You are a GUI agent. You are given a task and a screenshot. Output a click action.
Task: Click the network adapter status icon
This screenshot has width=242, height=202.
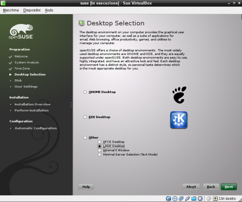pyautogui.click(x=181, y=199)
